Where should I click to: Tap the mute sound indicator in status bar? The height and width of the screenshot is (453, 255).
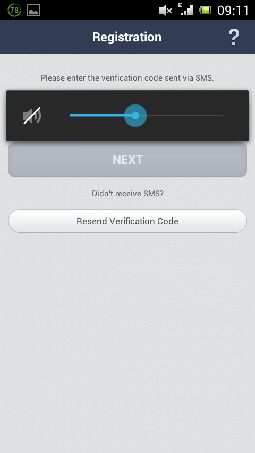(x=165, y=11)
